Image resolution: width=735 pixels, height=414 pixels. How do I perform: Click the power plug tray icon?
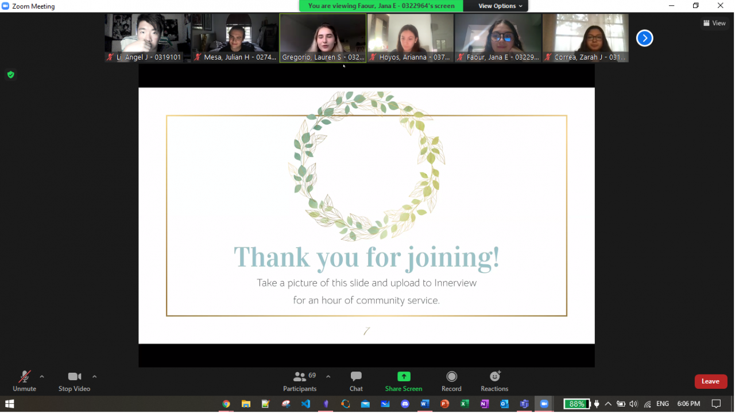tap(597, 404)
